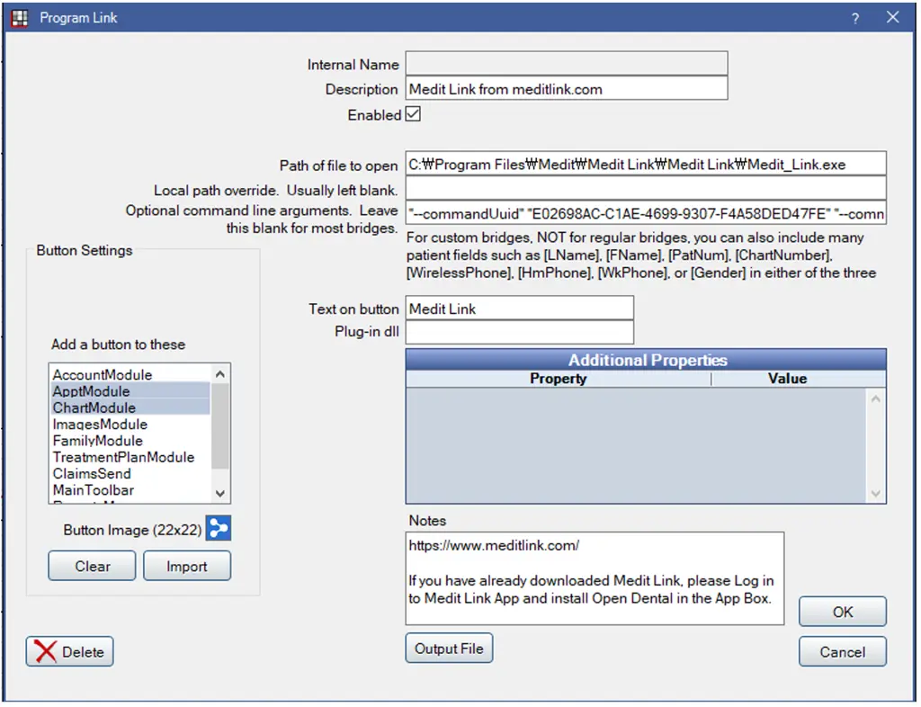Close the Program Link dialog
The image size is (921, 707).
tap(893, 18)
